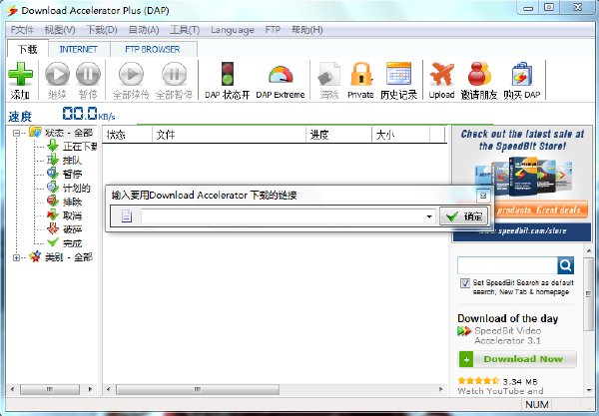Click the URL link input field
599x416 pixels.
[x=283, y=216]
